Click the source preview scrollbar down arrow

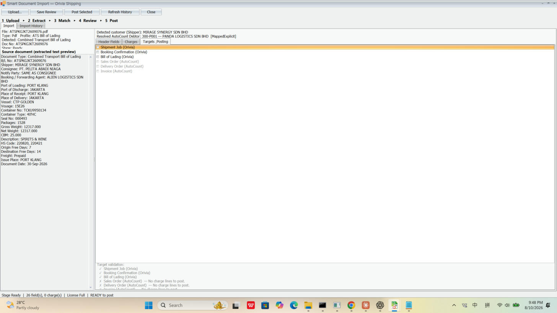tap(91, 287)
